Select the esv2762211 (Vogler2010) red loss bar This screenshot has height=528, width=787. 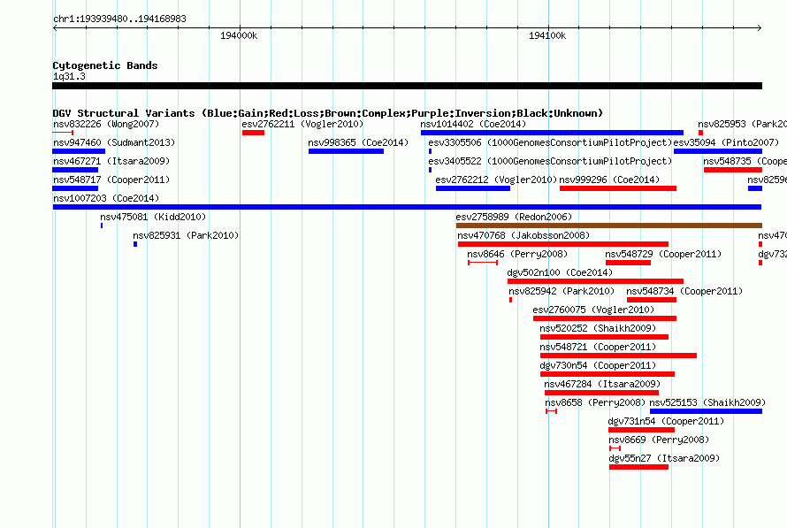253,133
